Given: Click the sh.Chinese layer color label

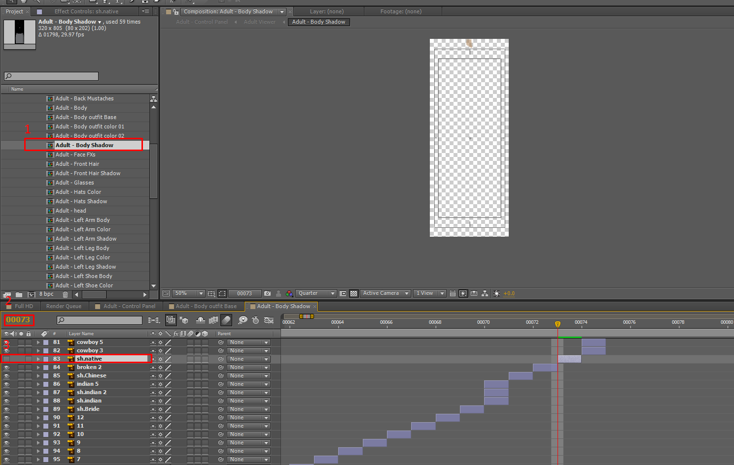Looking at the screenshot, I should click(46, 376).
